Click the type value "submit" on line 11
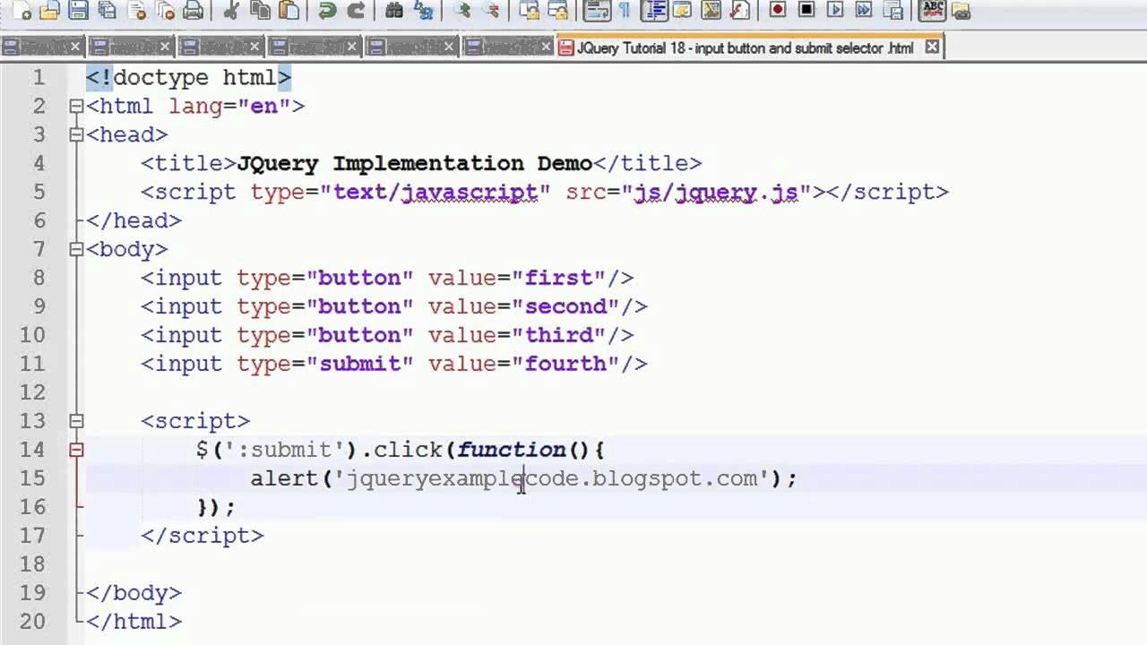Image resolution: width=1147 pixels, height=645 pixels. pyautogui.click(x=360, y=364)
